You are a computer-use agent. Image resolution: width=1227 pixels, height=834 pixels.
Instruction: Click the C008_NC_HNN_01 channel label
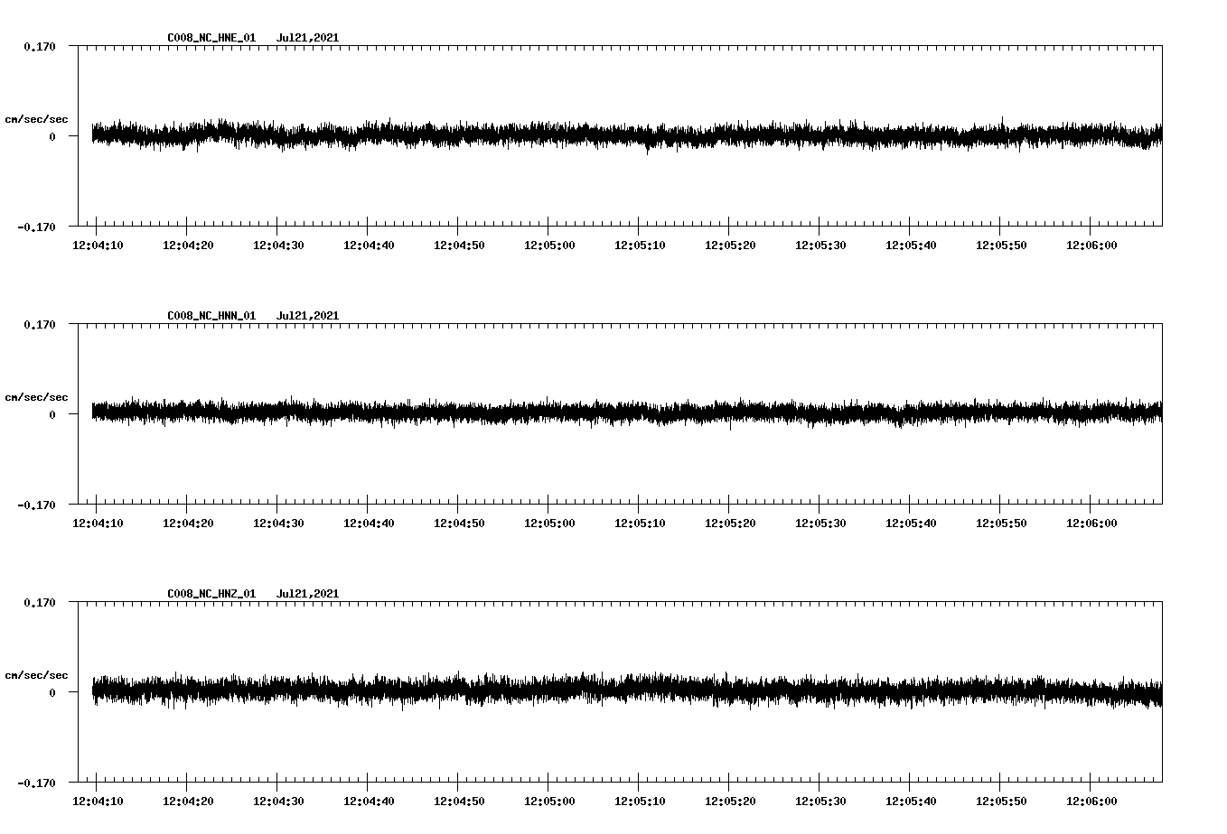coord(210,314)
